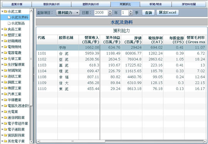The height and width of the screenshot is (144, 208).
Task: Expand the 半導體業 tree node arrow
Action: tap(2, 100)
